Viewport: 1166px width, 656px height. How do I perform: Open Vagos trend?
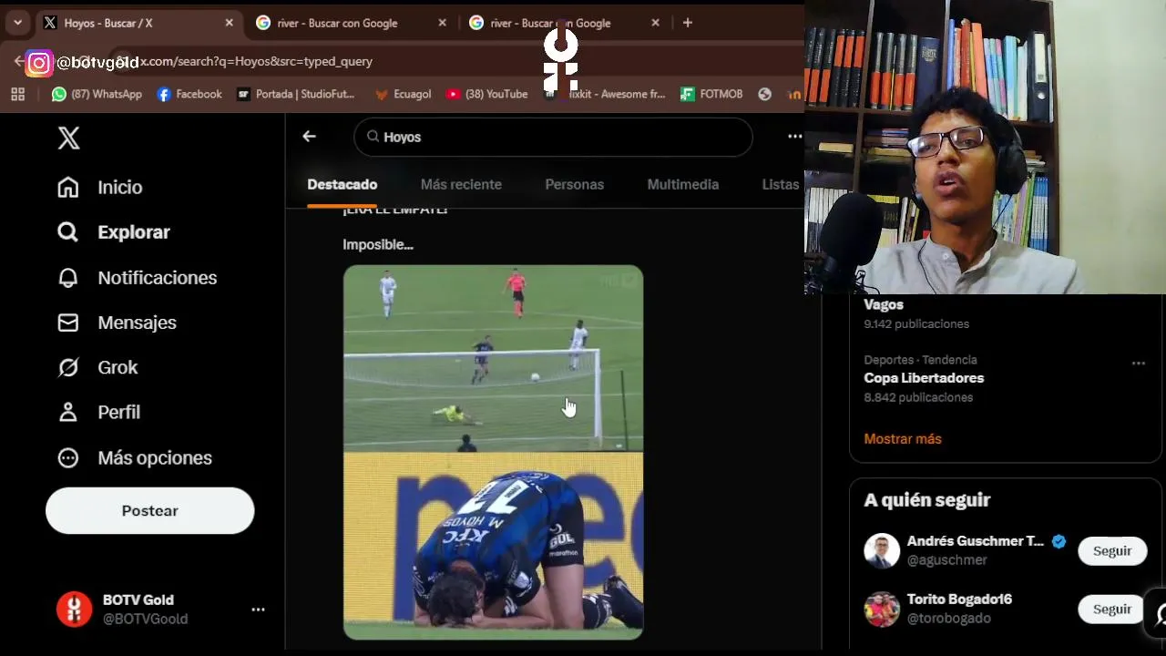(884, 304)
